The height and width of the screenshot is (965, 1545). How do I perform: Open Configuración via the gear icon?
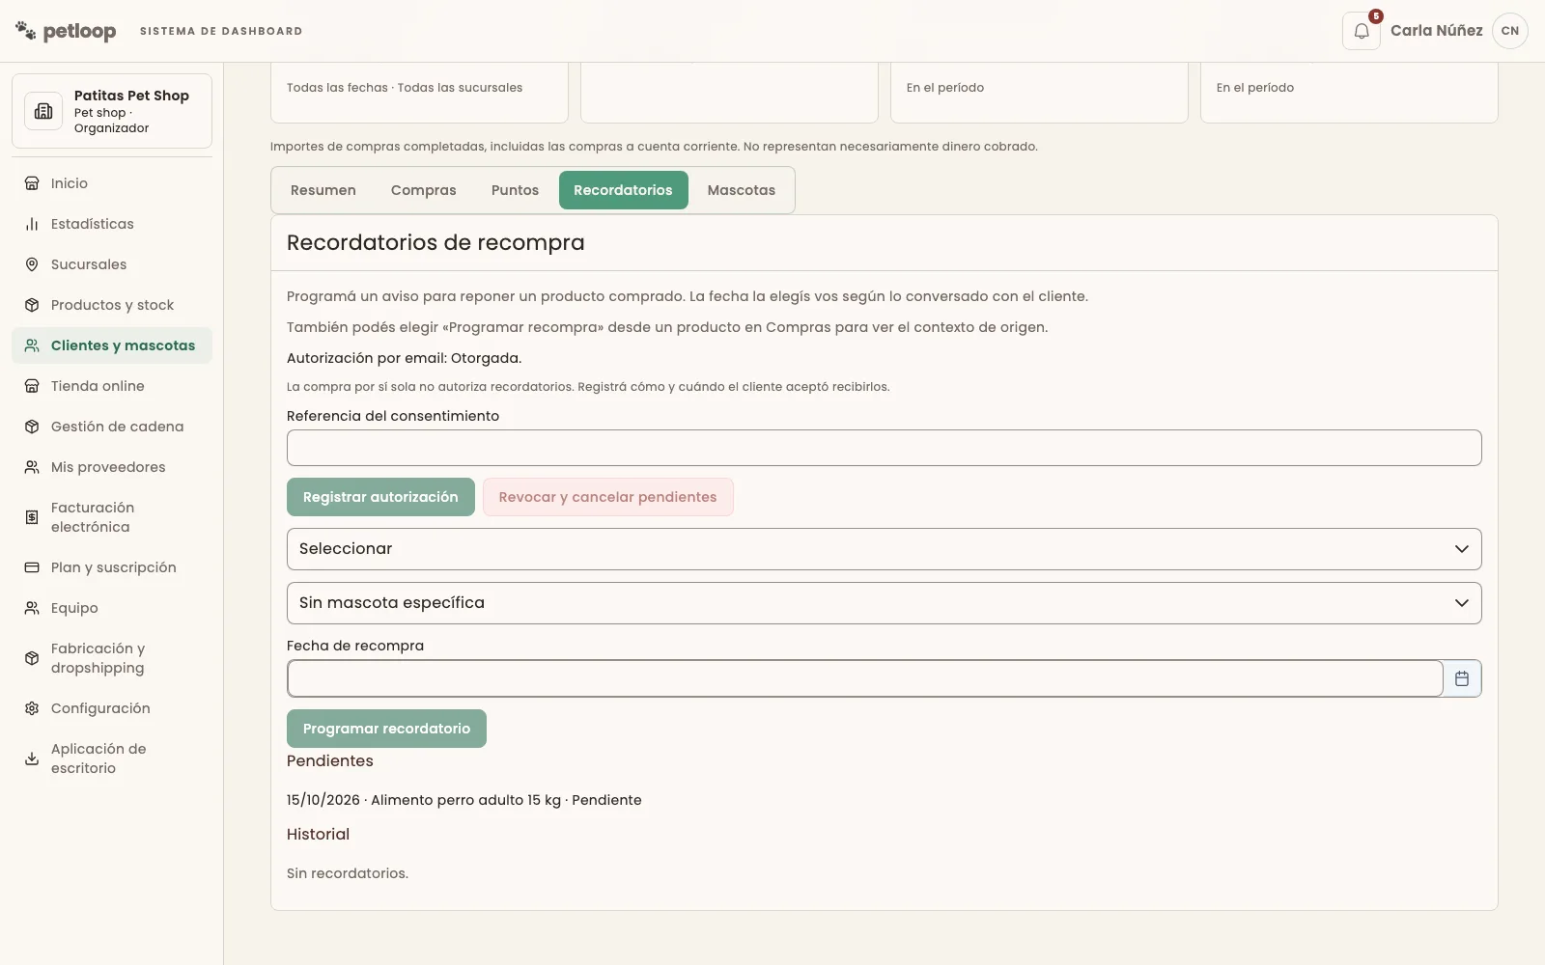[32, 708]
